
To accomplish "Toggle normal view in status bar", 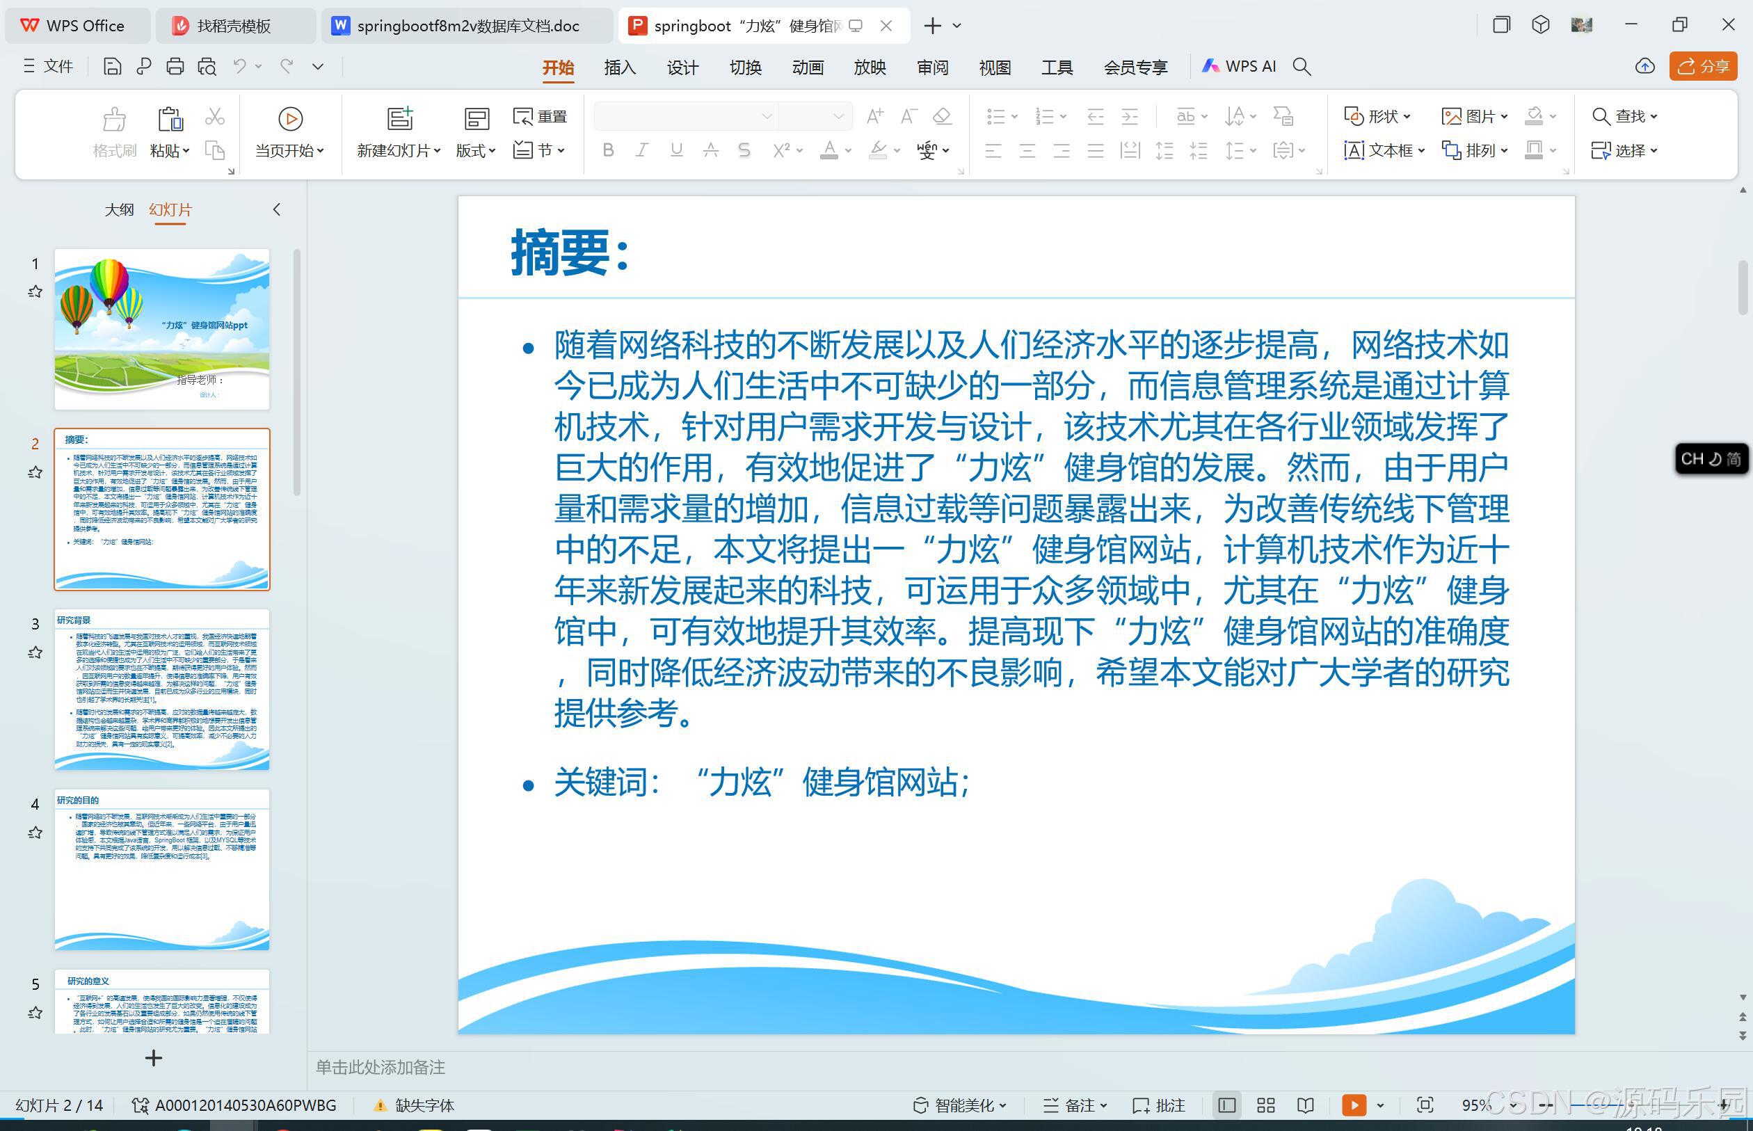I will 1226,1105.
